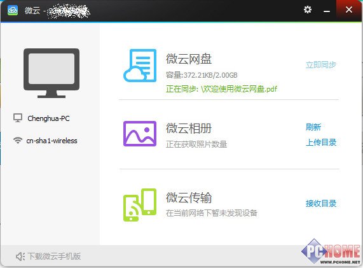Select the 微云相册 heading
Image resolution: width=363 pixels, height=268 pixels.
(189, 129)
